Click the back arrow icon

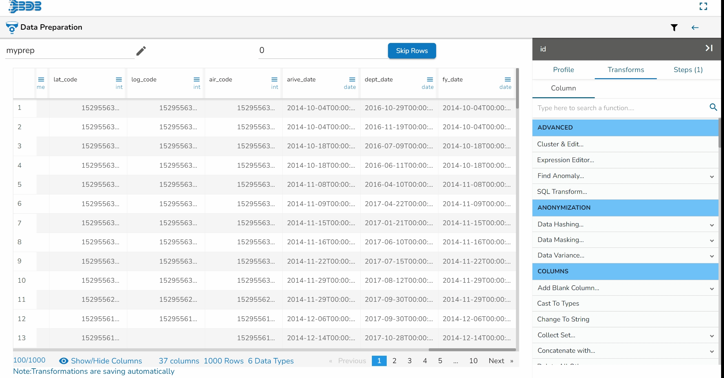point(695,28)
